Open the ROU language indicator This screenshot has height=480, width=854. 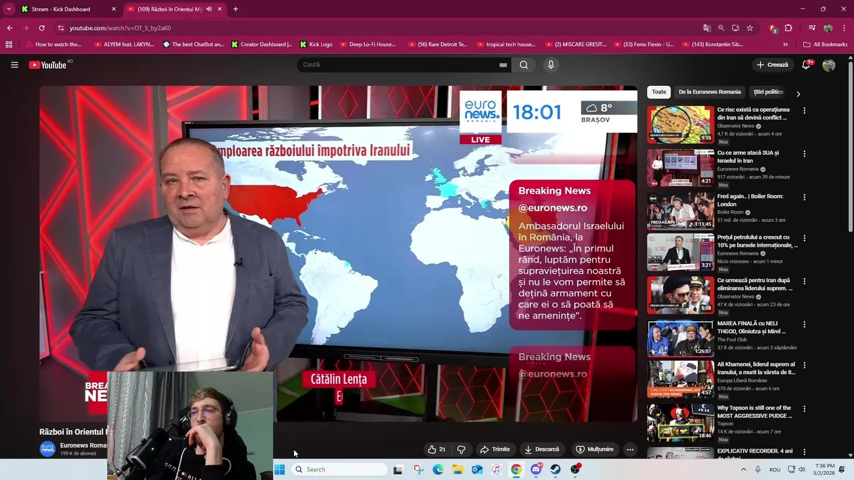pyautogui.click(x=775, y=469)
